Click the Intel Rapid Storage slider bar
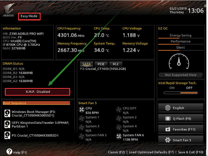The height and width of the screenshot is (156, 208). pyautogui.click(x=181, y=93)
